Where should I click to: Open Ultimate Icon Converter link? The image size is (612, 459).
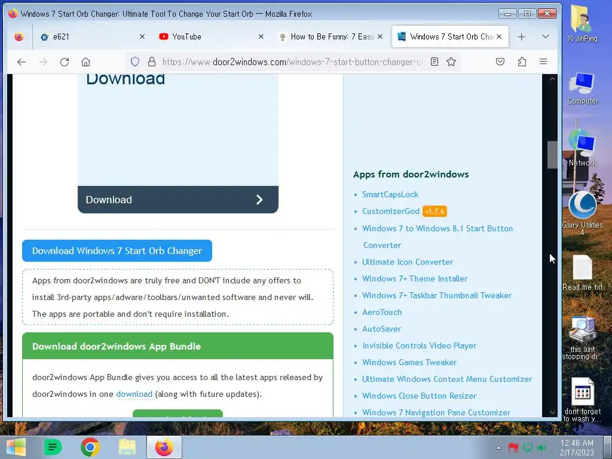[408, 262]
